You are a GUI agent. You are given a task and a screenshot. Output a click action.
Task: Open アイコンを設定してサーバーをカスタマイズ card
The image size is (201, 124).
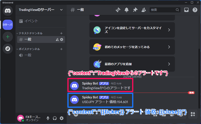tap(132, 30)
